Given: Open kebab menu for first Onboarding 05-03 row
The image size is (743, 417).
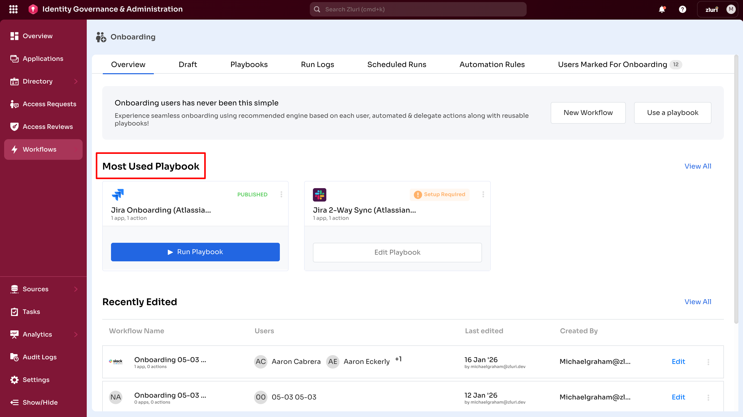Looking at the screenshot, I should (708, 362).
